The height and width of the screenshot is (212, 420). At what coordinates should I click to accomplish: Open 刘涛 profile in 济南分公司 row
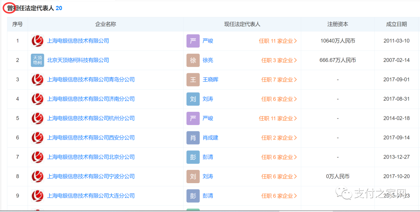(208, 99)
